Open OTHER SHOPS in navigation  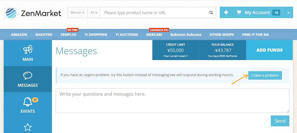point(221,35)
